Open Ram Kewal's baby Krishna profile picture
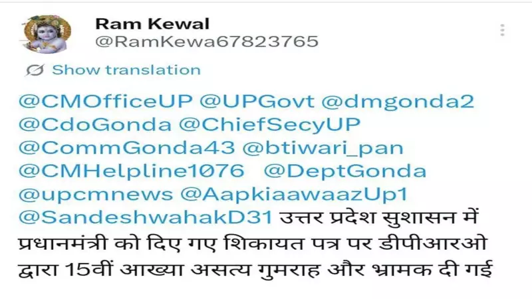532x299 pixels. tap(47, 35)
